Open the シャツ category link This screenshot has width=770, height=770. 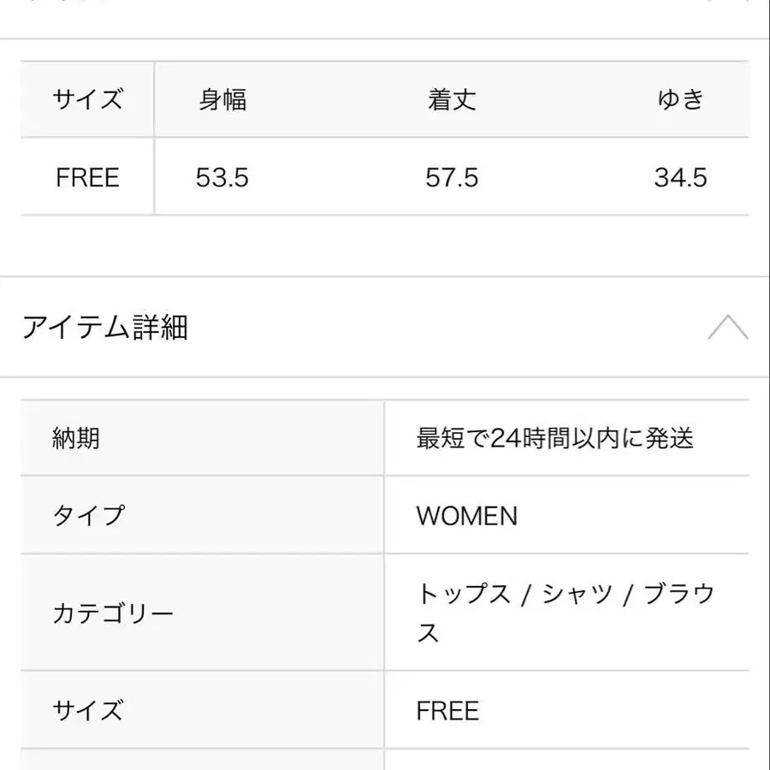577,595
